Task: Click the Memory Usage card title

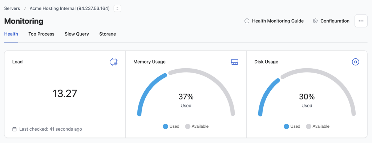Action: pyautogui.click(x=149, y=62)
